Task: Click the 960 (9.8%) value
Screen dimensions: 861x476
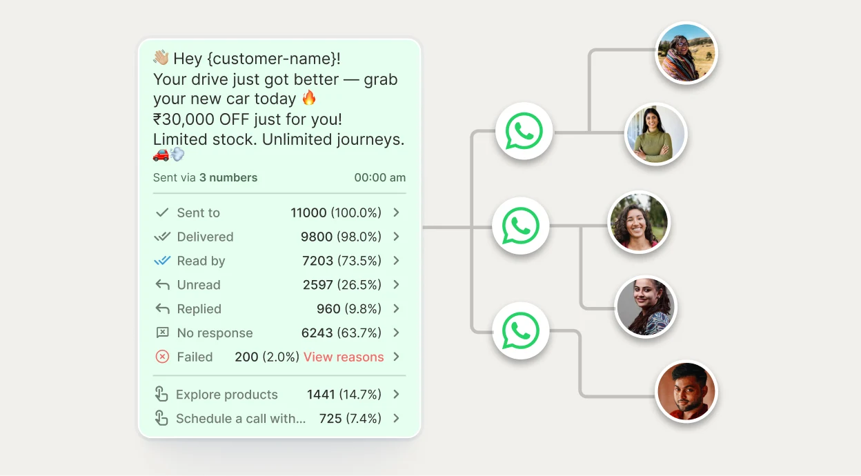Action: pyautogui.click(x=349, y=309)
